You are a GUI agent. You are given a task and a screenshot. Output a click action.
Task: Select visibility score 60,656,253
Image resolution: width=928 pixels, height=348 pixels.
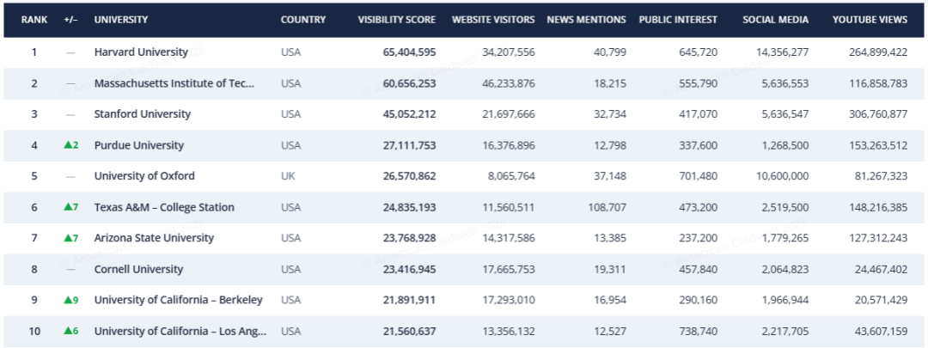click(409, 83)
